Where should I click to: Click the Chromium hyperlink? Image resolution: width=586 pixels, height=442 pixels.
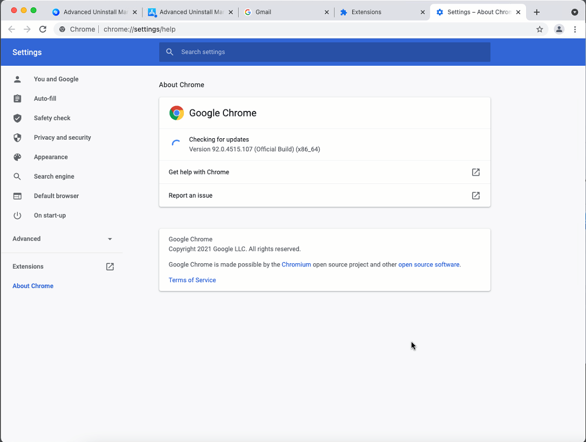click(296, 264)
